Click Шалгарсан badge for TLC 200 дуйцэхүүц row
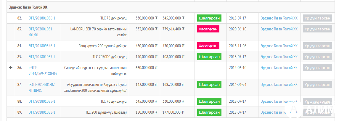Image resolution: width=339 pixels, height=121 pixels. click(209, 112)
